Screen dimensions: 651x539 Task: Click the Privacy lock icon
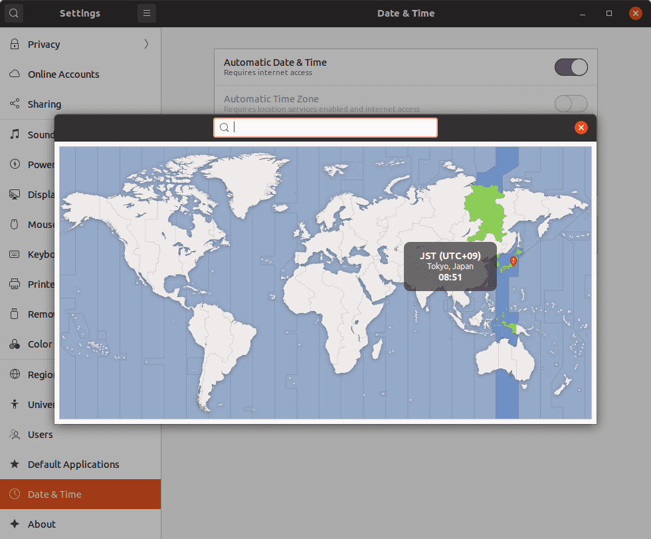point(14,45)
